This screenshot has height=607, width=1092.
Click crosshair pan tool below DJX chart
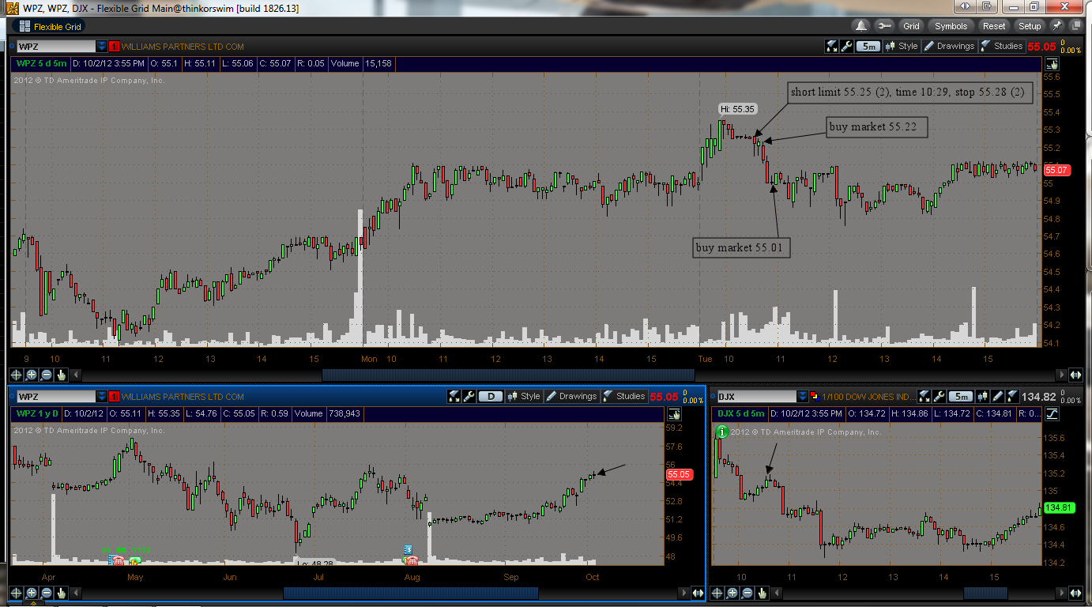(x=717, y=593)
